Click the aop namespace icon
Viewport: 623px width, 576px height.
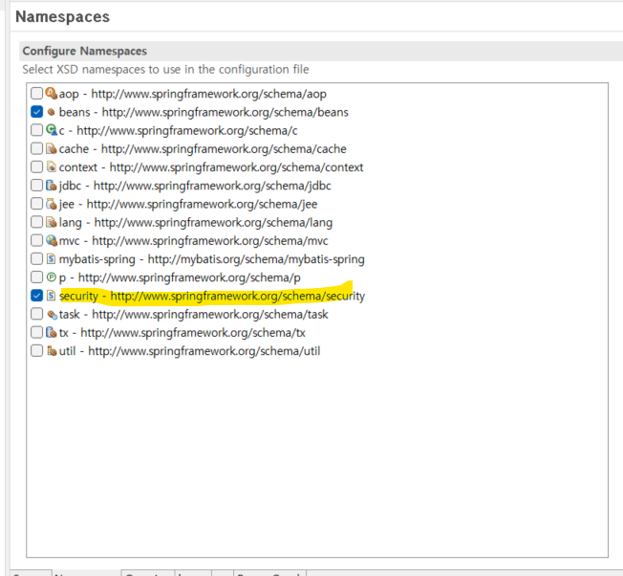click(52, 94)
